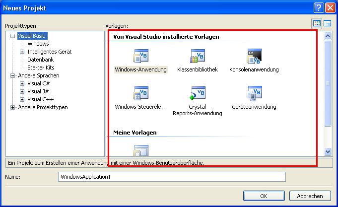Select the Windows-Steuerelementbibliothek template icon
Viewport: 338px width, 207px height.
click(141, 93)
